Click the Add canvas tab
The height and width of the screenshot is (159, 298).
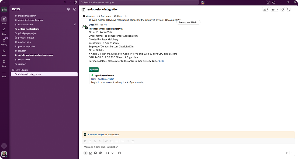coord(104,16)
